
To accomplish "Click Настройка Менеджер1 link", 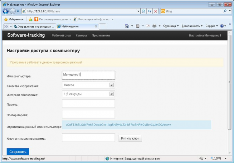I will (205, 36).
